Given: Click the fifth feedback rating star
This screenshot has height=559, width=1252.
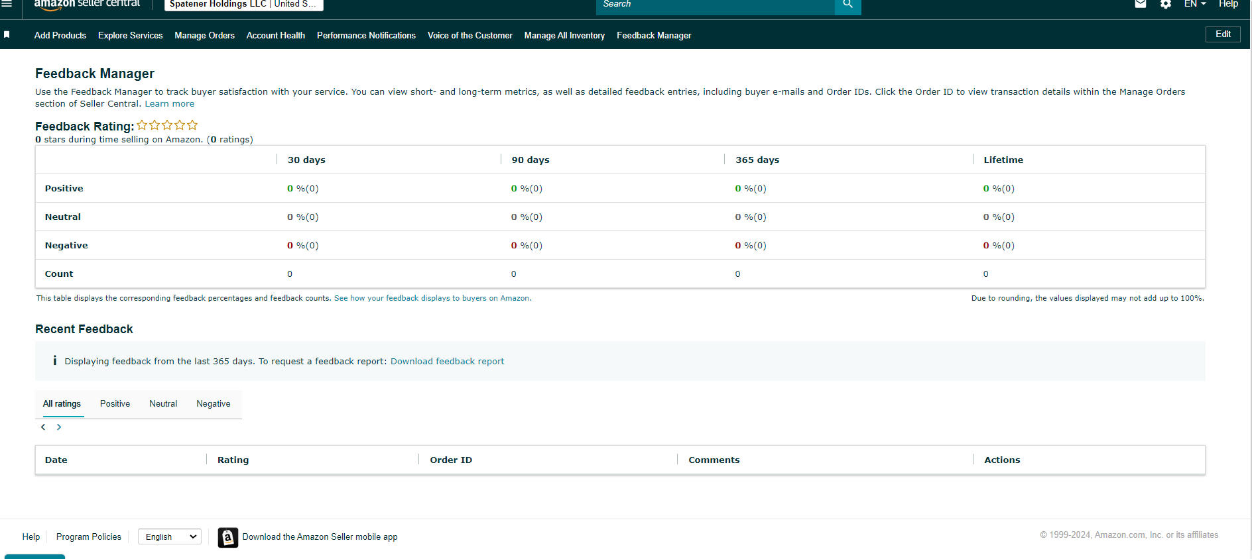Looking at the screenshot, I should coord(192,125).
